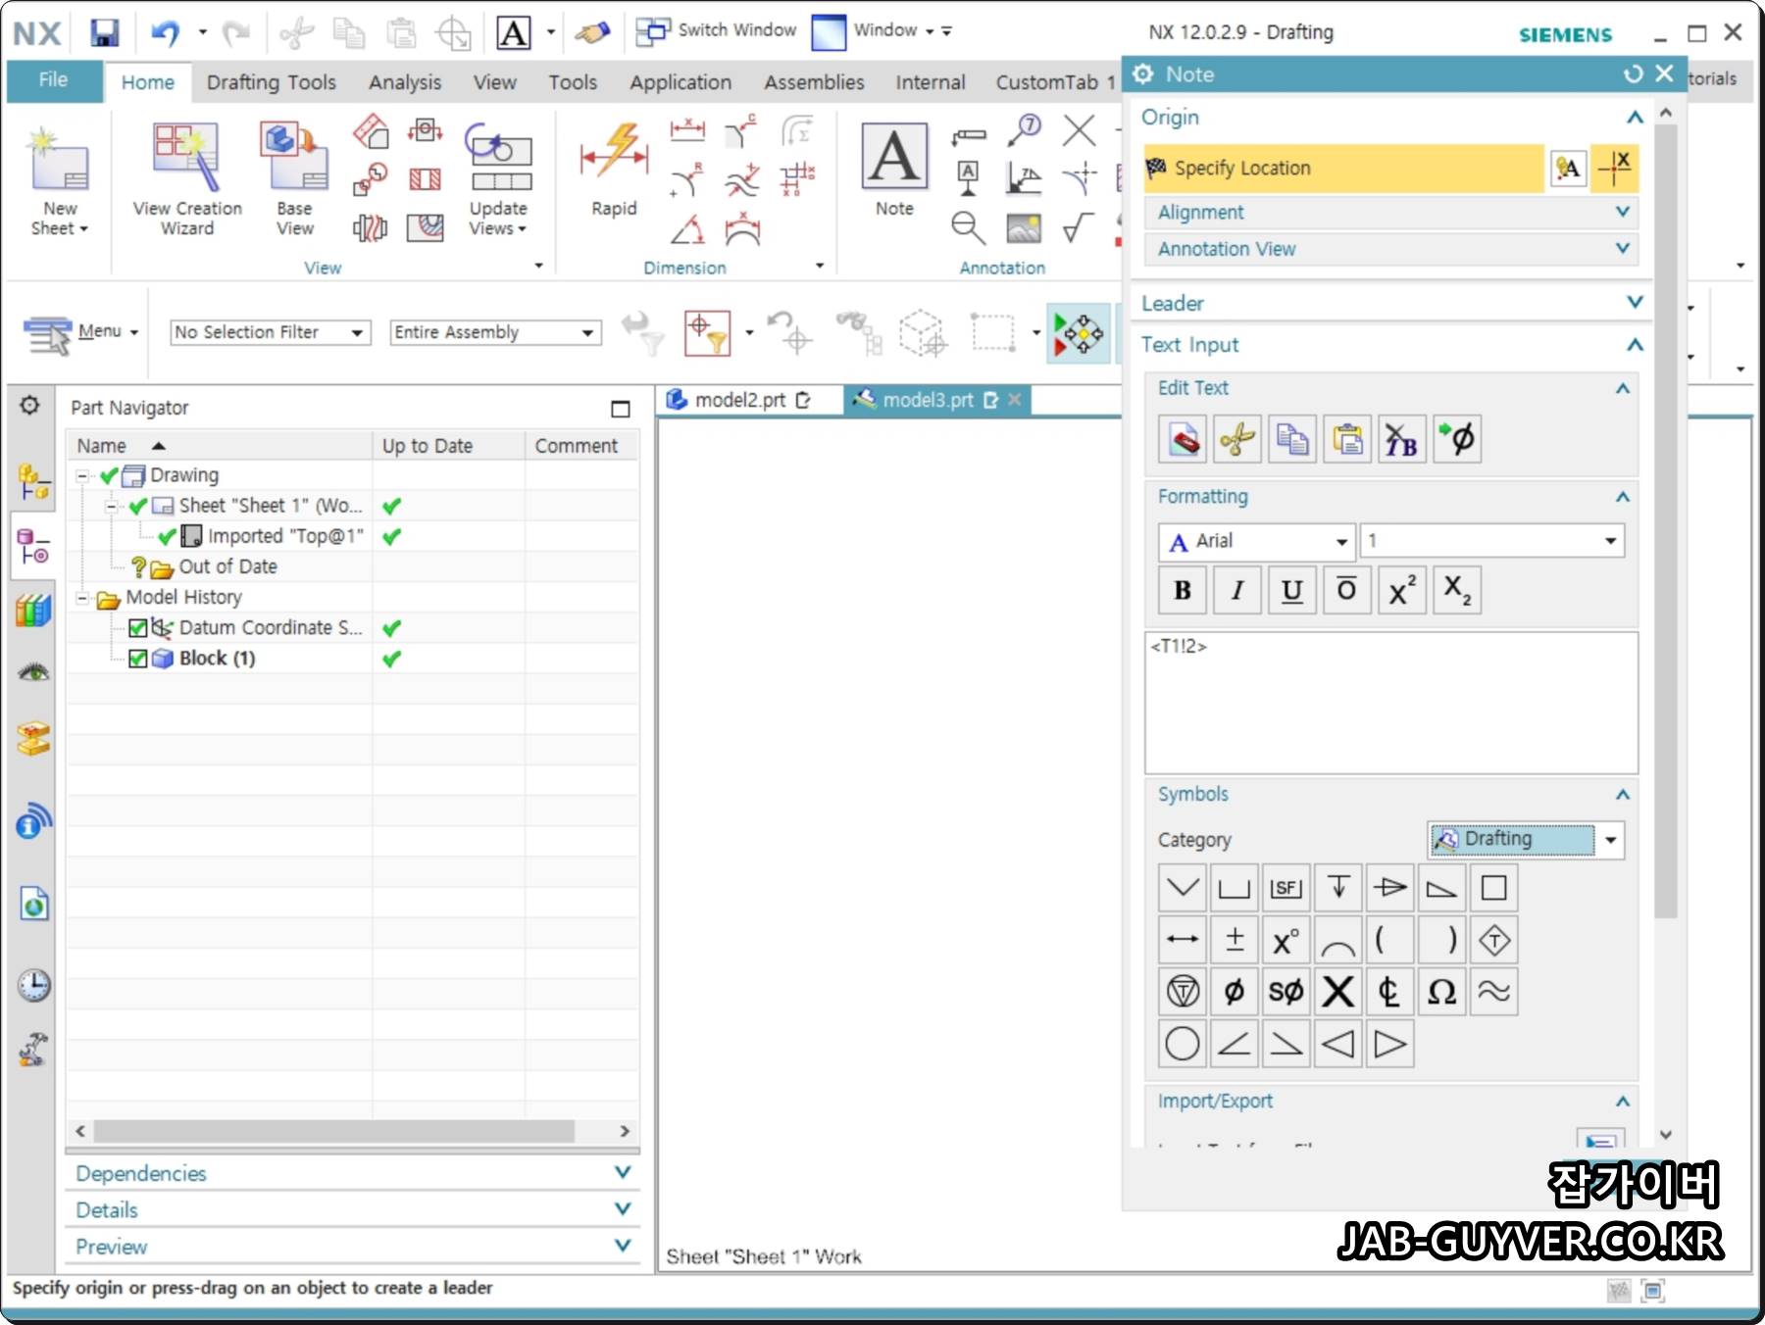Viewport: 1765px width, 1325px height.
Task: Collapse the Model History tree node
Action: point(83,598)
